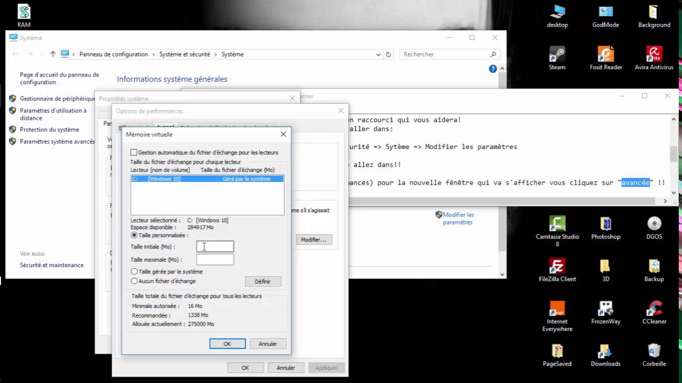Click Système et sécurité breadcrumb
Image resolution: width=682 pixels, height=383 pixels.
[x=184, y=54]
